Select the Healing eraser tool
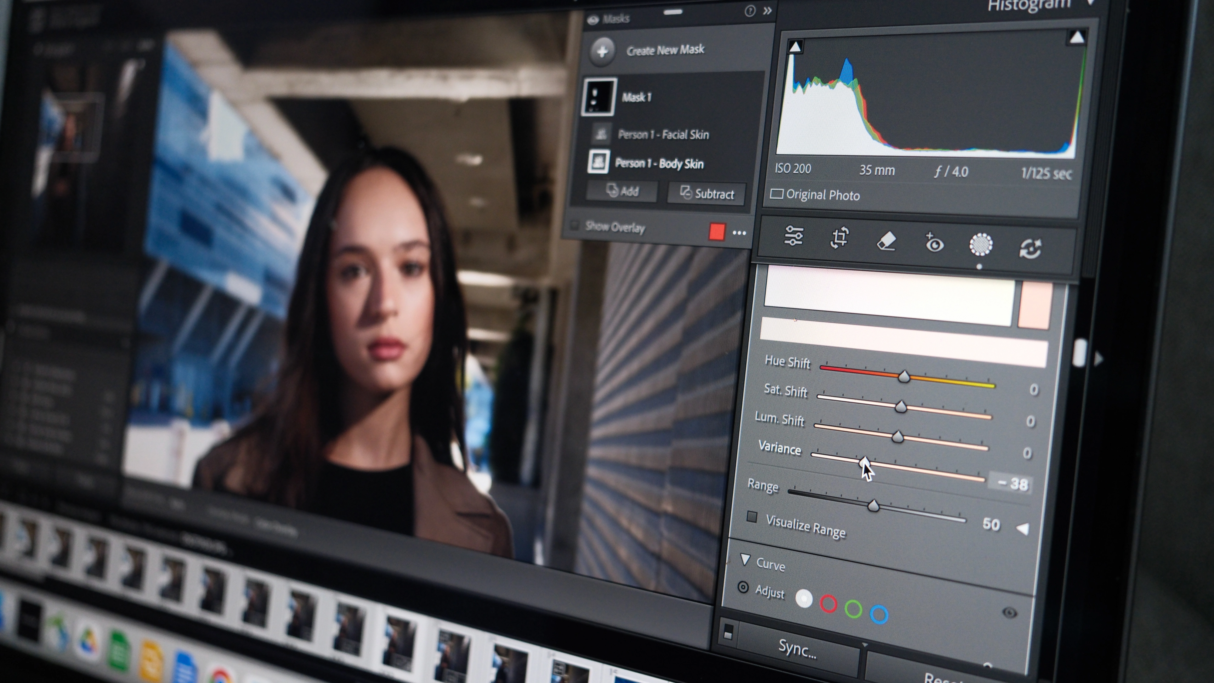The width and height of the screenshot is (1214, 683). pyautogui.click(x=886, y=241)
